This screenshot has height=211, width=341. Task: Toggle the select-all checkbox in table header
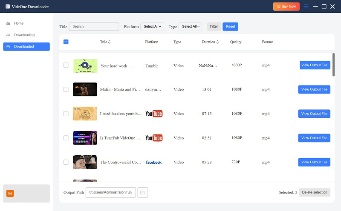66,42
